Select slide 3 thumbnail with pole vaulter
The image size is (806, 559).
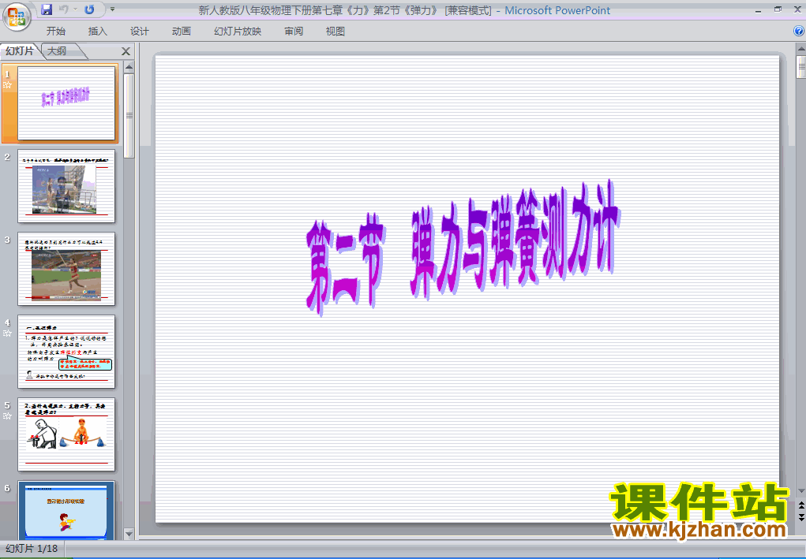[66, 269]
